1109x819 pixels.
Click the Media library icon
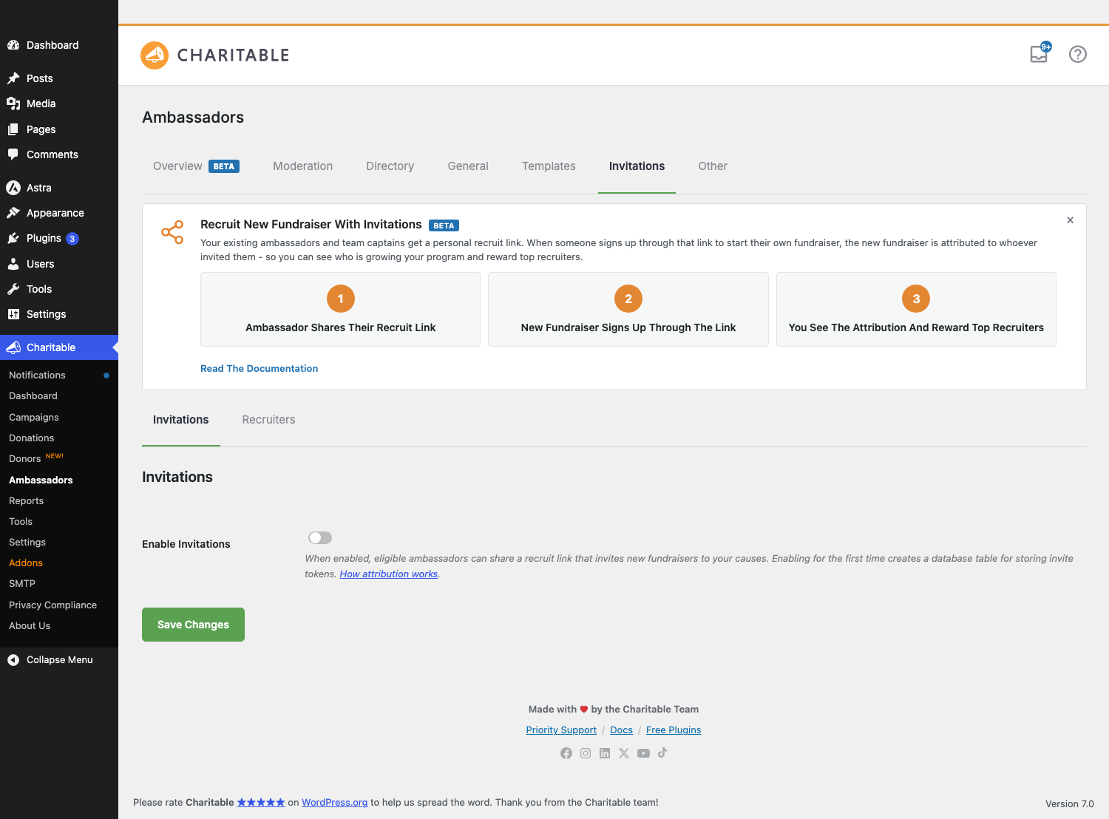pyautogui.click(x=13, y=103)
